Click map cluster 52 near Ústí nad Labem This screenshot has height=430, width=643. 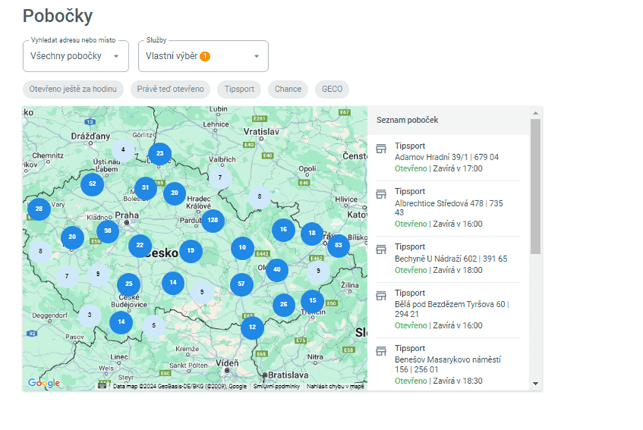(93, 184)
